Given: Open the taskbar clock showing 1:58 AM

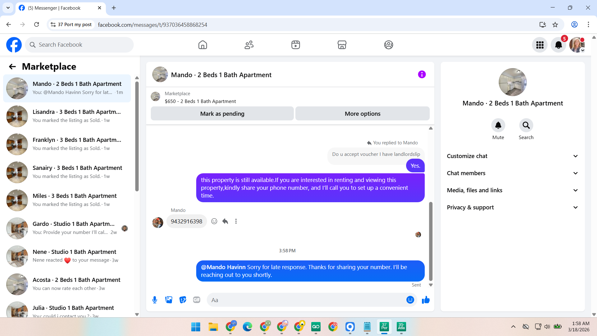Looking at the screenshot, I should tap(579, 327).
